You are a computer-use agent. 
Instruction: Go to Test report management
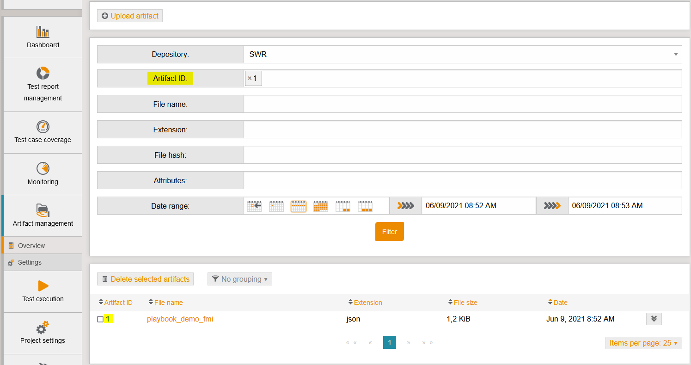pyautogui.click(x=43, y=85)
